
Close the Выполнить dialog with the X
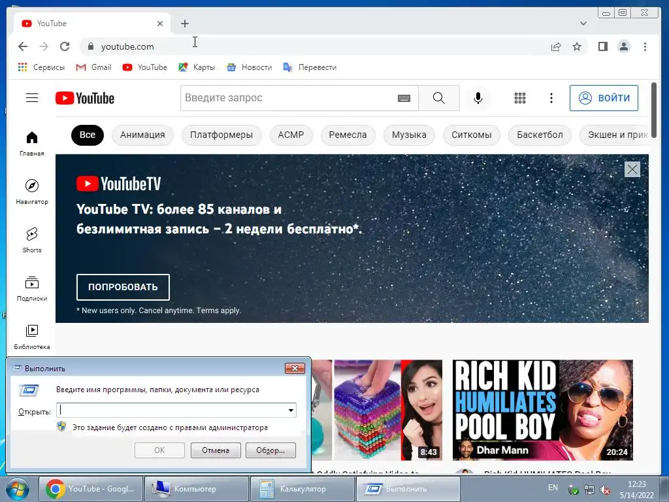[295, 369]
